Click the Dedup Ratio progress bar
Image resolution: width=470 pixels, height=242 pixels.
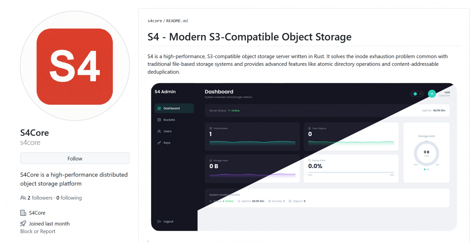coord(351,173)
